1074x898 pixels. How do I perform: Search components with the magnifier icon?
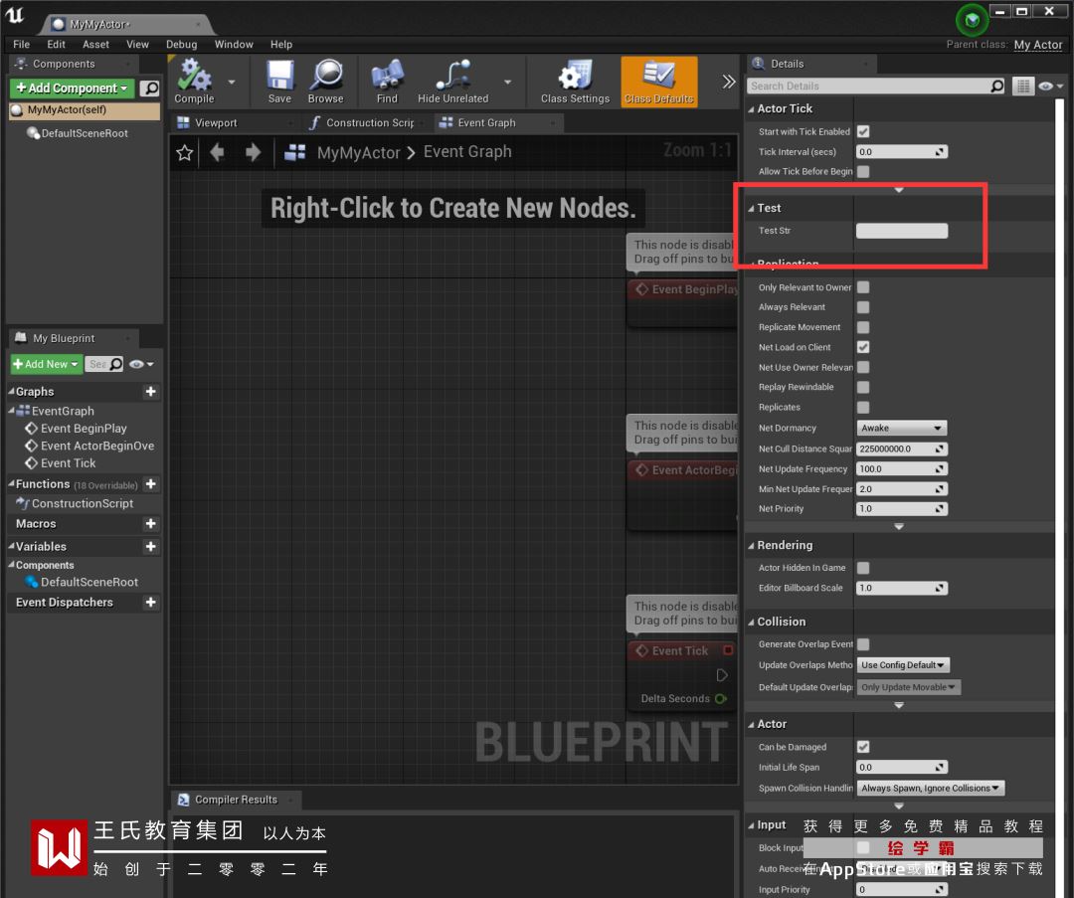click(x=149, y=88)
